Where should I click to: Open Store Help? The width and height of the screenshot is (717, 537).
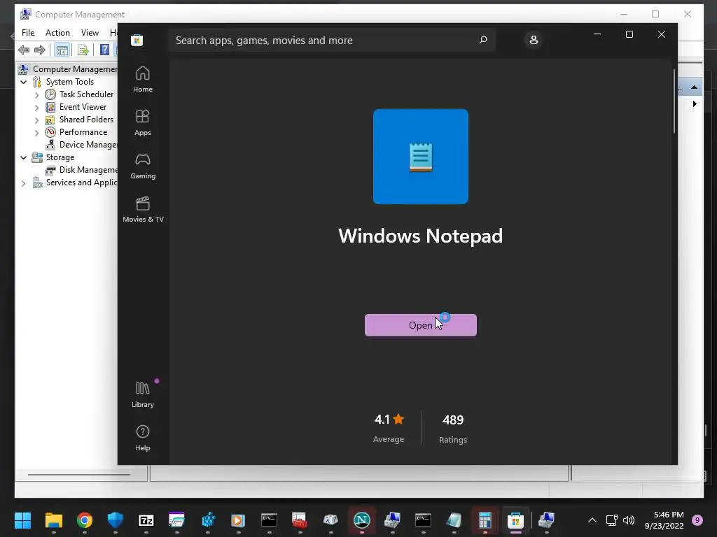click(x=143, y=438)
